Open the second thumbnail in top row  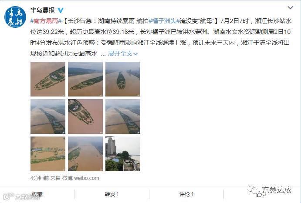click(x=85, y=79)
